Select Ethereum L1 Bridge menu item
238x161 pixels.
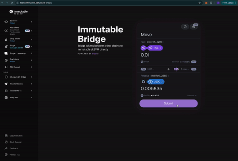click(x=18, y=77)
